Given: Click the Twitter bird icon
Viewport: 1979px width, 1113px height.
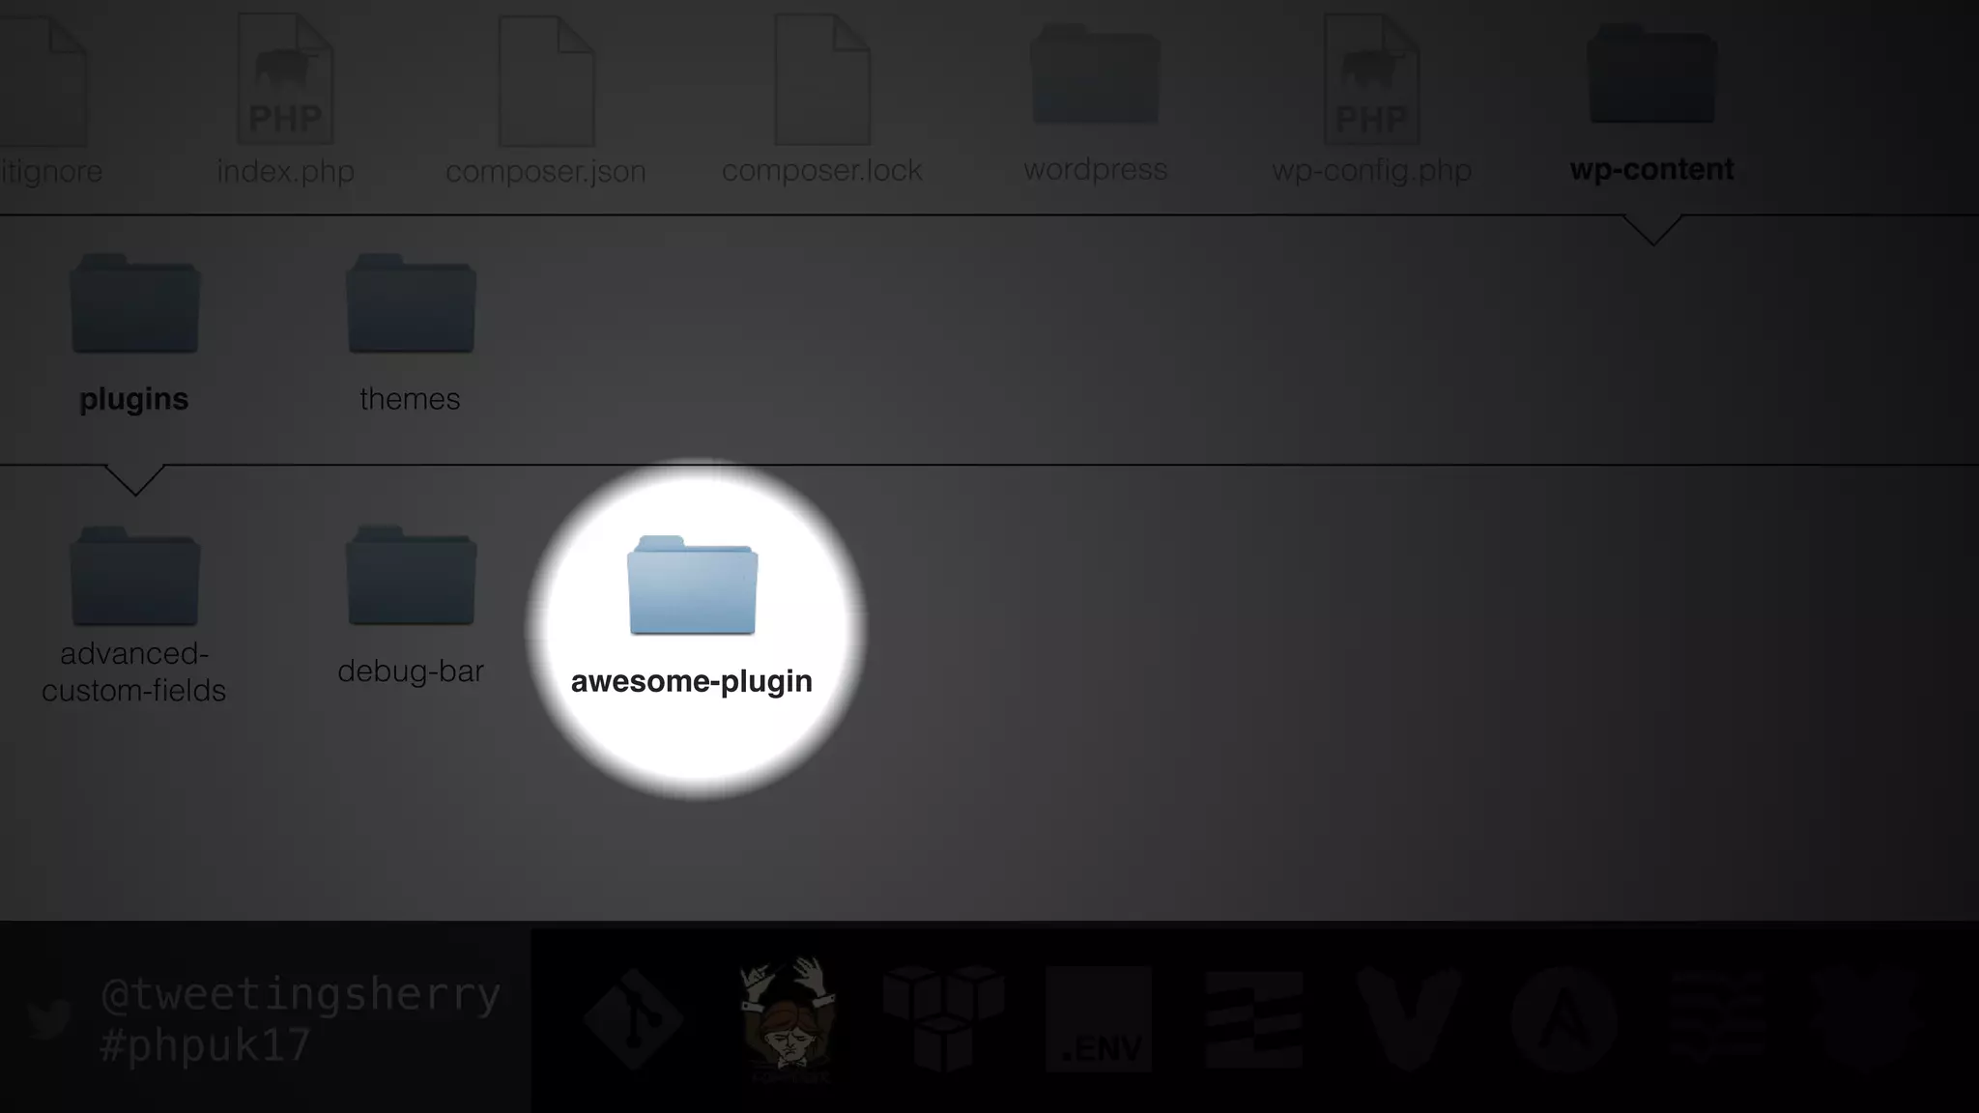Looking at the screenshot, I should click(x=49, y=1019).
